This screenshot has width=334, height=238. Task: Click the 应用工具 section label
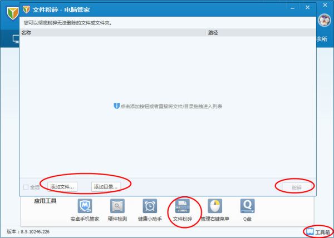(45, 201)
